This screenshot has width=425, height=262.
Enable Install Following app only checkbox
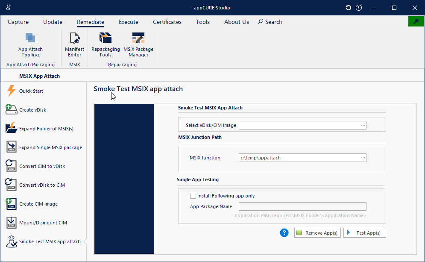coord(193,196)
